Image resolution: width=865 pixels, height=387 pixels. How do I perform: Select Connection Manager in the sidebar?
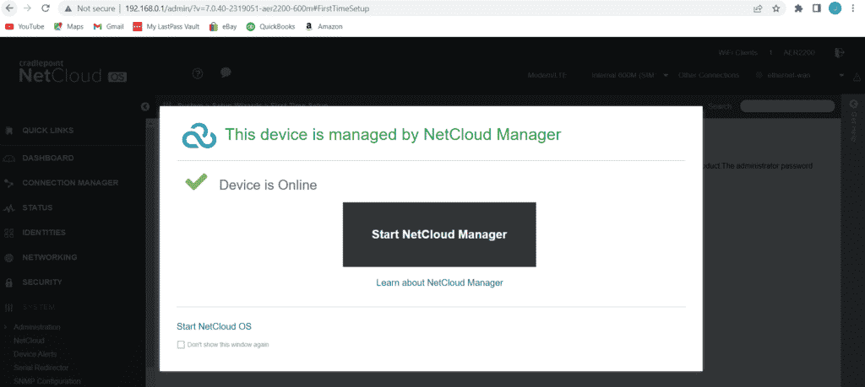click(x=69, y=182)
